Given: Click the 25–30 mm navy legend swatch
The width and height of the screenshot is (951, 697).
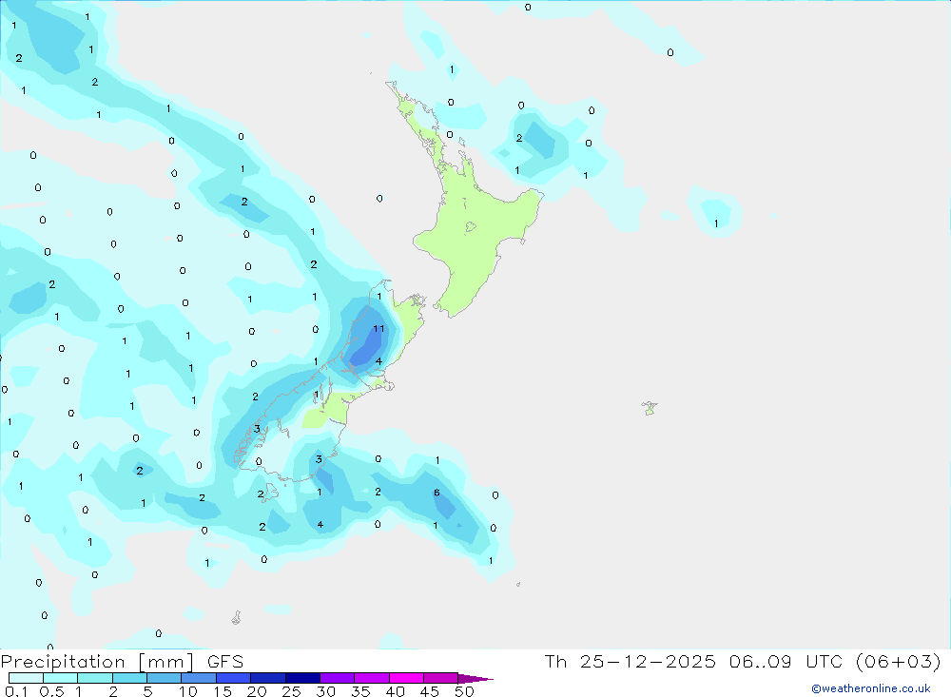Looking at the screenshot, I should [x=302, y=678].
